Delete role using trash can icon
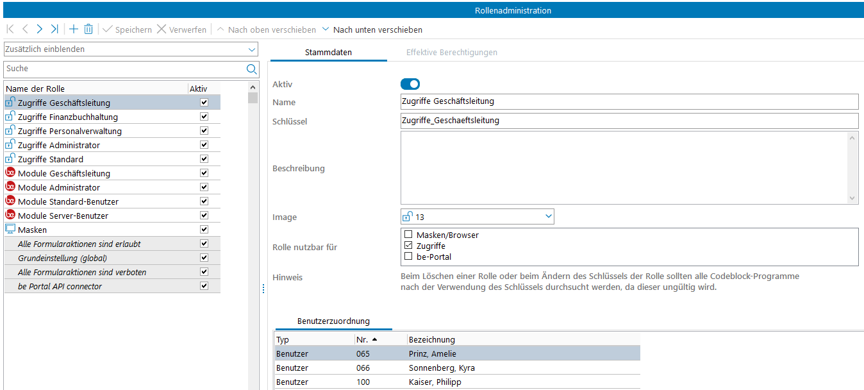Viewport: 864px width, 390px height. (x=88, y=30)
